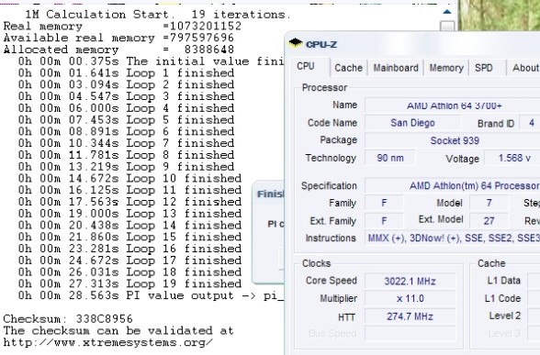Click the Loop 10 finished line
540x355 pixels.
tap(129, 179)
